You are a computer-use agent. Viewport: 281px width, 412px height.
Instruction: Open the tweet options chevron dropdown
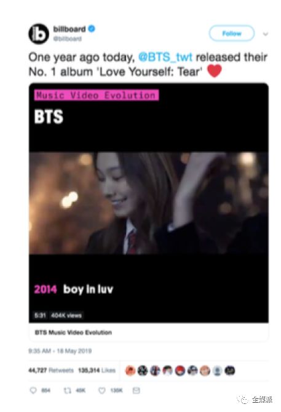pos(266,34)
